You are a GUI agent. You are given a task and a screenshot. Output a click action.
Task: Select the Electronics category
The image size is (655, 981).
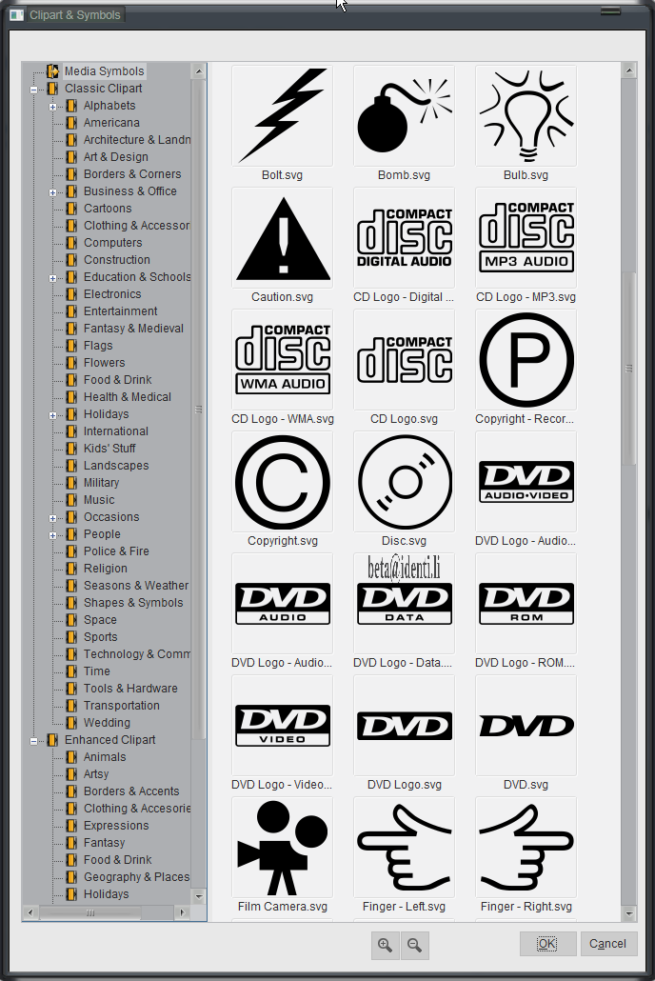112,294
